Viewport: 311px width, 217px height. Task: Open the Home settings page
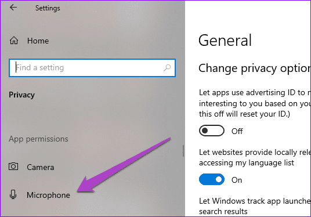coord(38,41)
